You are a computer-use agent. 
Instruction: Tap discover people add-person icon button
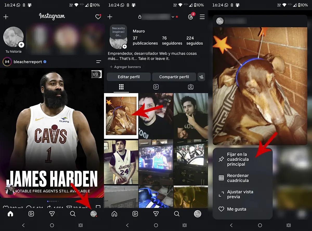point(201,77)
